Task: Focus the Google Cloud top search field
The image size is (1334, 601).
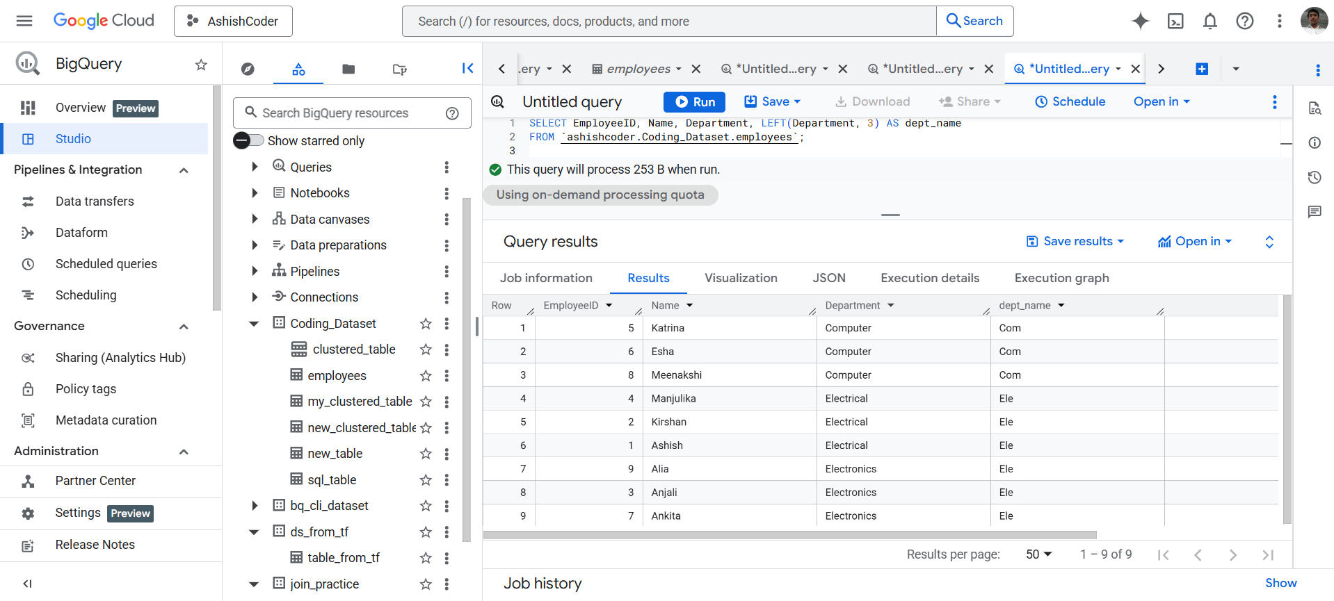Action: [669, 22]
